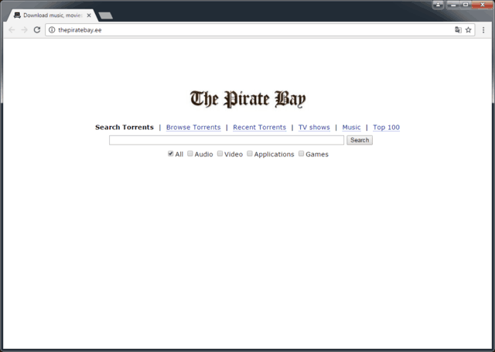The width and height of the screenshot is (495, 352).
Task: Open the Browse Torrents link
Action: [193, 127]
